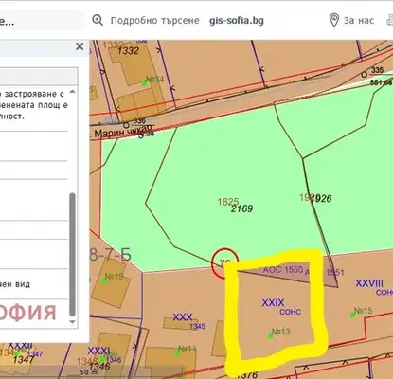Click block label XXX on map

pyautogui.click(x=183, y=316)
